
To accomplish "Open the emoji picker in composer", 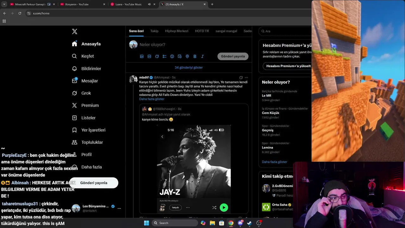I will click(x=172, y=56).
